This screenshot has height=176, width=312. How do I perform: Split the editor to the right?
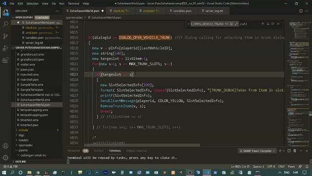coord(301,11)
